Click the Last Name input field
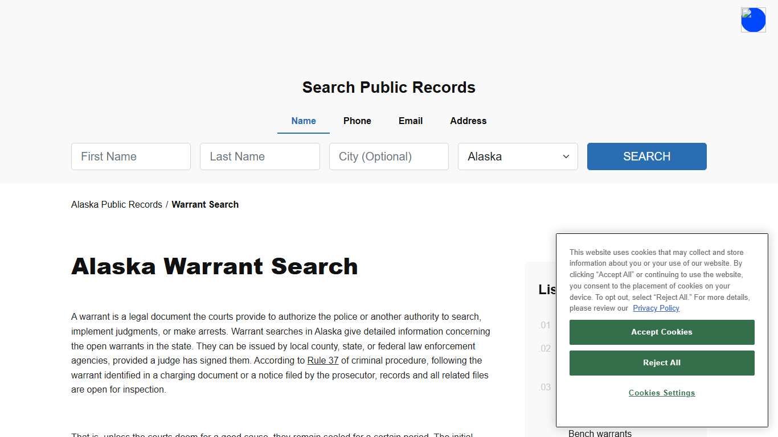Image resolution: width=778 pixels, height=437 pixels. pos(260,156)
